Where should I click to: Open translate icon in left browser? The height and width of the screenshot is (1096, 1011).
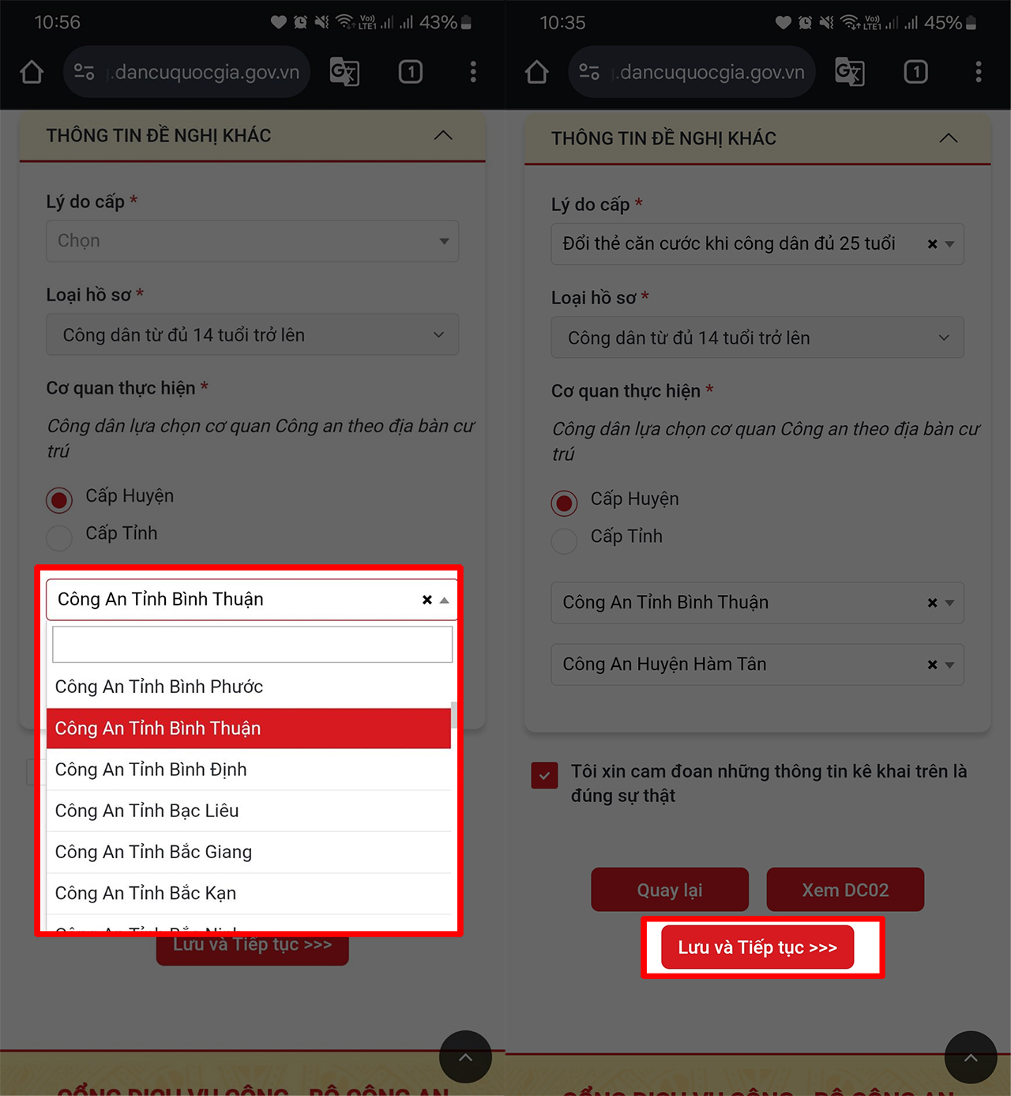[x=344, y=72]
